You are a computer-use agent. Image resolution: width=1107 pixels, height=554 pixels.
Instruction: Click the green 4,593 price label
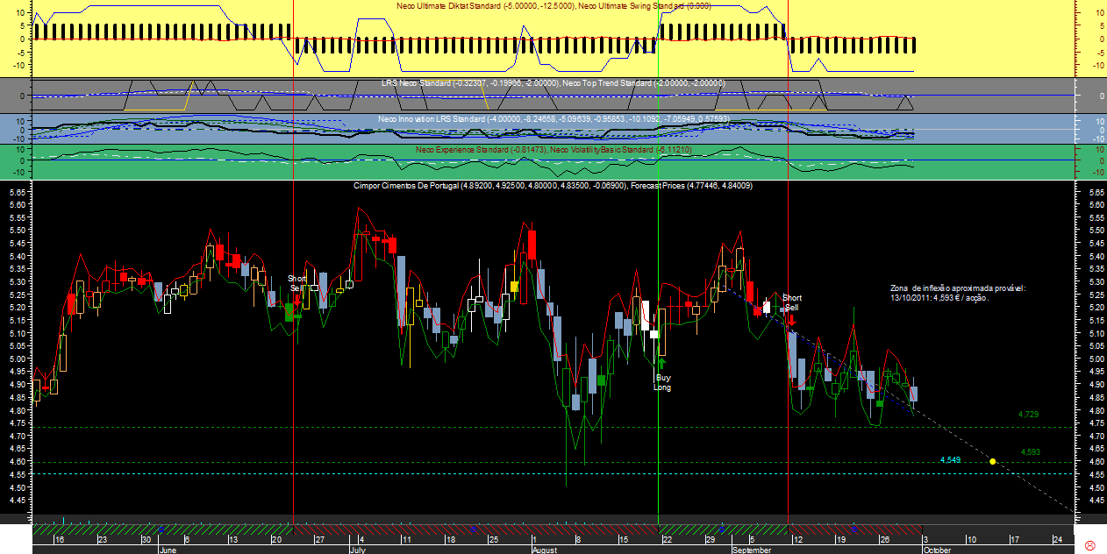pyautogui.click(x=1030, y=452)
